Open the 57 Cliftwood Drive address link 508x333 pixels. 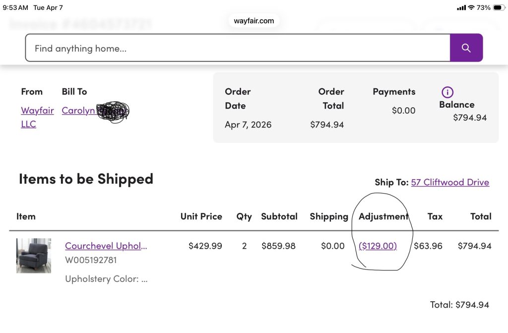(x=450, y=182)
